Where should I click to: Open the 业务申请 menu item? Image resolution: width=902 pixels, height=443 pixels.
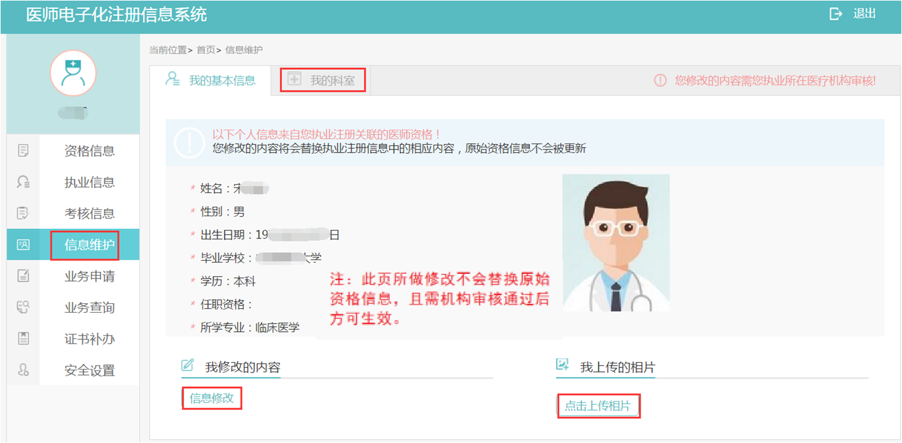(89, 276)
